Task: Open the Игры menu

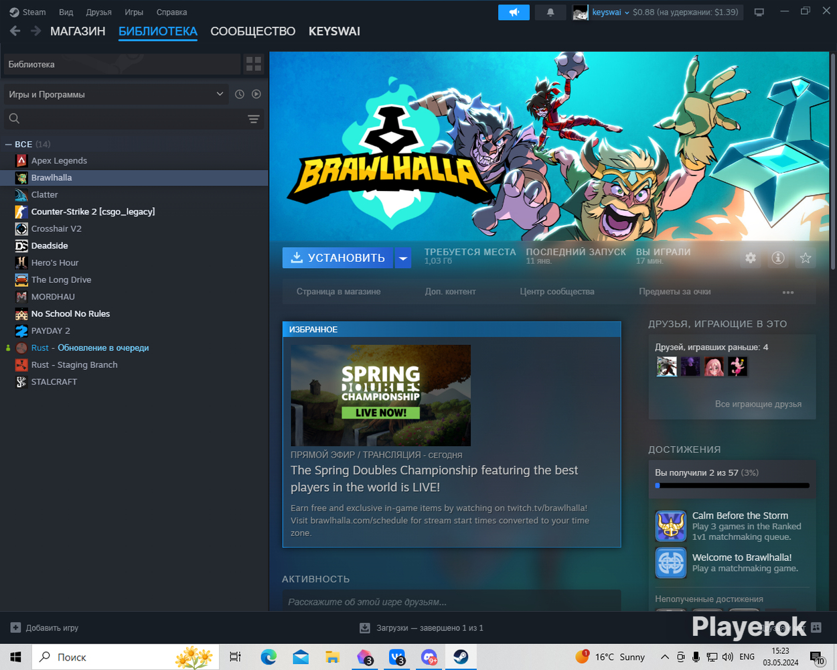Action: click(x=134, y=12)
